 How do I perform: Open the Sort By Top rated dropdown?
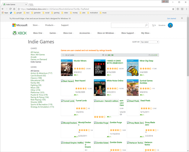tap(149, 42)
